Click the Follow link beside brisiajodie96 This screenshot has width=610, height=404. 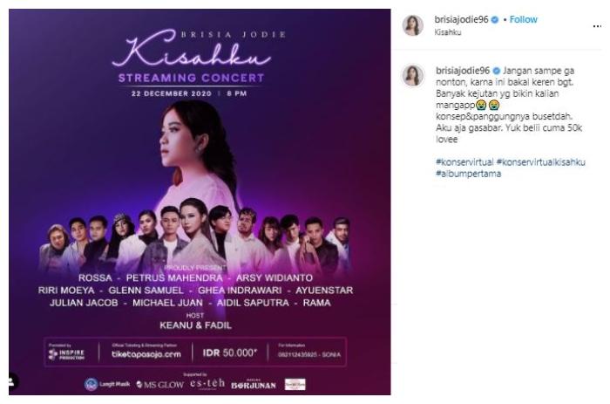(x=523, y=19)
